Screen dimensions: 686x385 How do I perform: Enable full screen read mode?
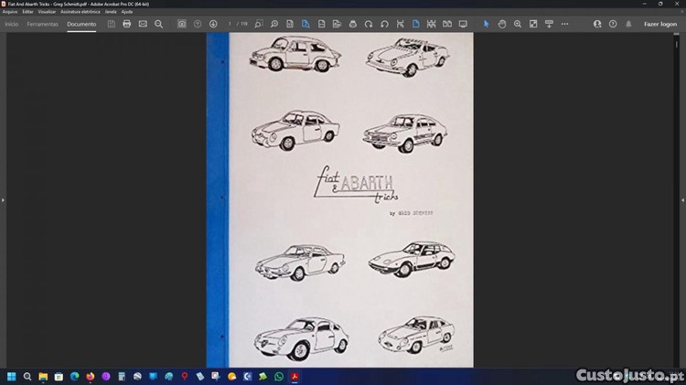(x=462, y=24)
